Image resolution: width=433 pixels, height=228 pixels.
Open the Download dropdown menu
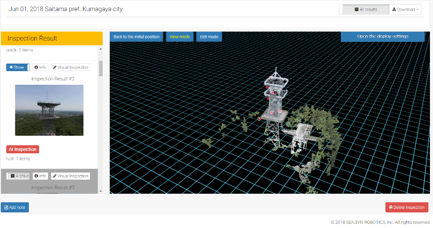[405, 9]
